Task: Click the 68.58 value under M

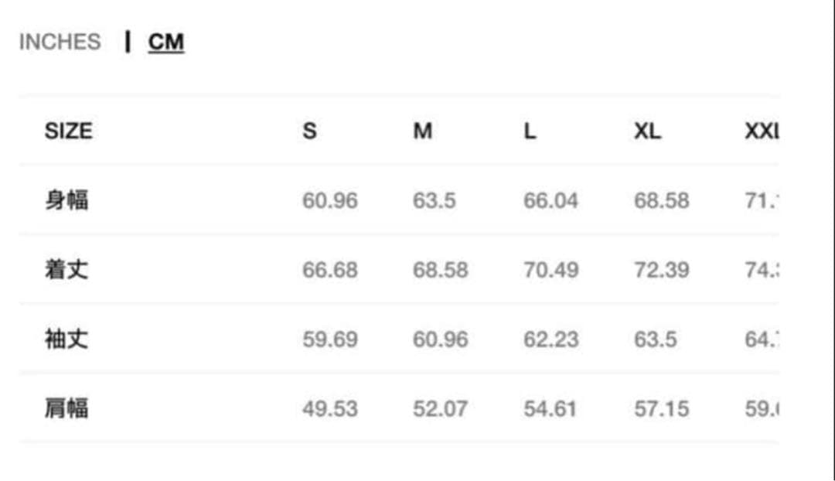Action: tap(440, 271)
